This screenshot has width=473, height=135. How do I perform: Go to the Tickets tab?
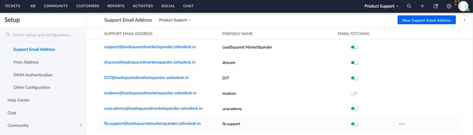point(13,6)
